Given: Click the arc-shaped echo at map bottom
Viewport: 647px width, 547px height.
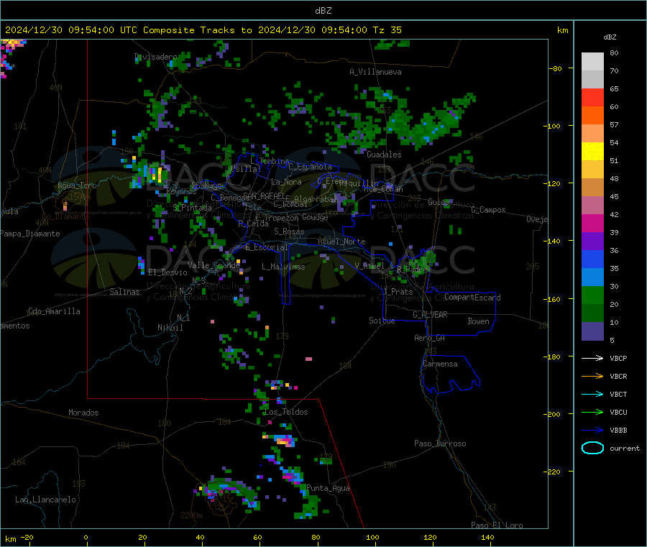Looking at the screenshot, I should (x=228, y=491).
